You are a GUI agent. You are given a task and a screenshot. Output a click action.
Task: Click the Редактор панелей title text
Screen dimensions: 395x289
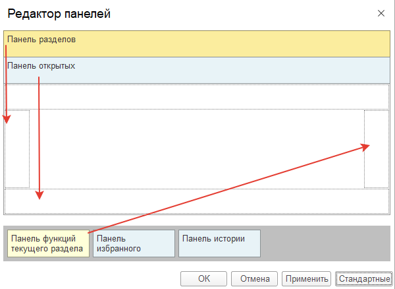59,13
